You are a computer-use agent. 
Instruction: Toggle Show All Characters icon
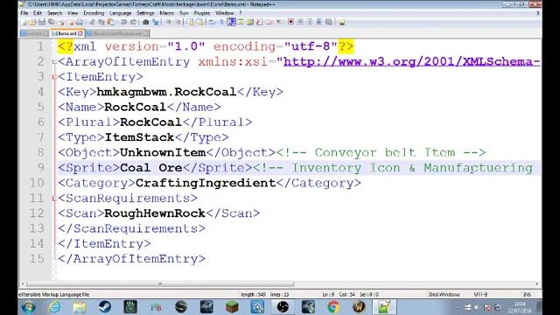pos(221,22)
